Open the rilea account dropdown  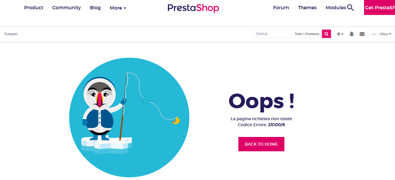click(x=385, y=34)
